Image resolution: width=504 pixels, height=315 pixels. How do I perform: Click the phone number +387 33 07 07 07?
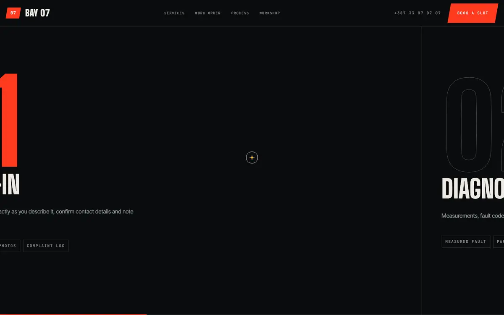coord(417,13)
